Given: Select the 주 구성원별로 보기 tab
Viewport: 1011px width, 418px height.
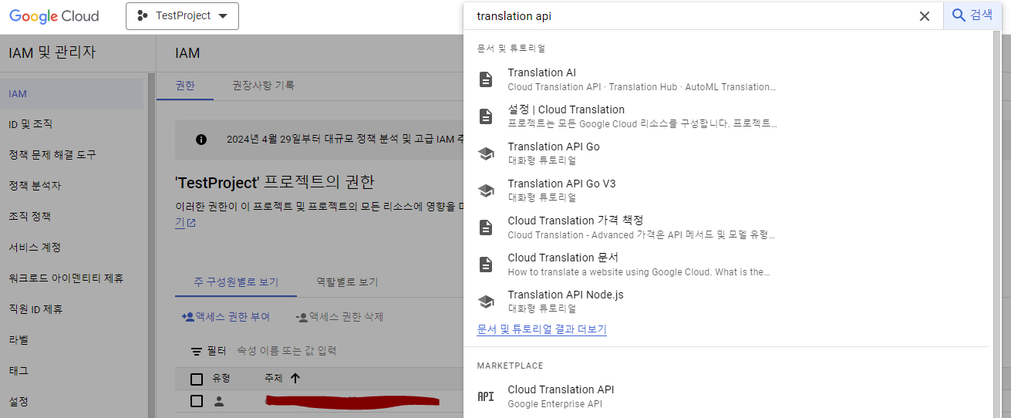Looking at the screenshot, I should tap(236, 282).
